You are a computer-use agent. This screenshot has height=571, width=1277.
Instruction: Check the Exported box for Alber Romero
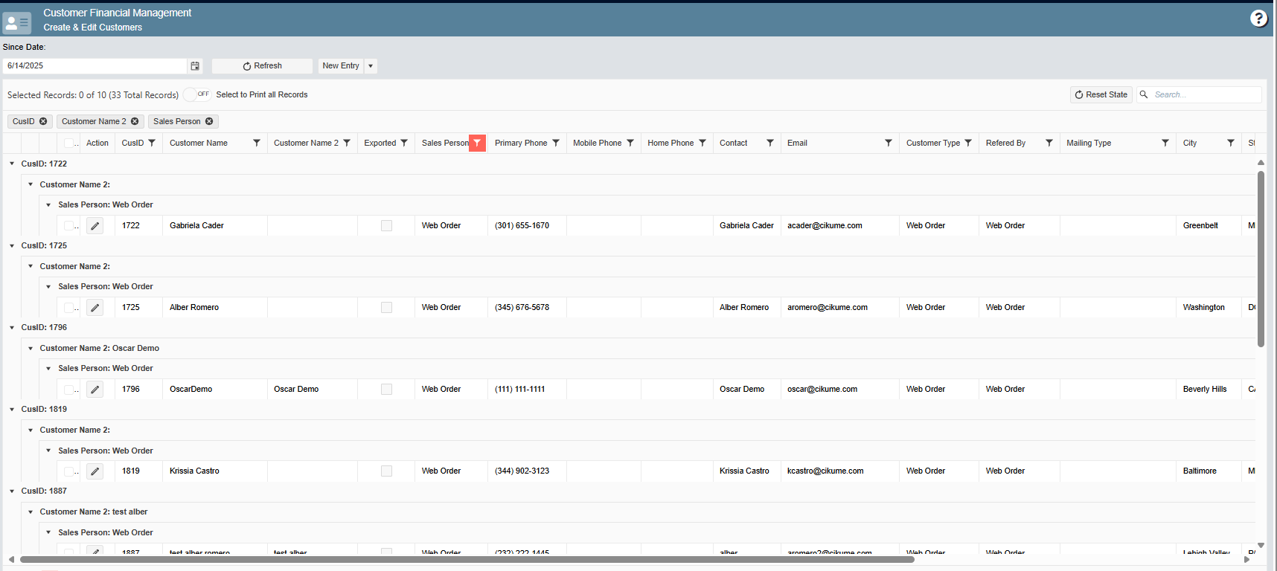pyautogui.click(x=386, y=308)
